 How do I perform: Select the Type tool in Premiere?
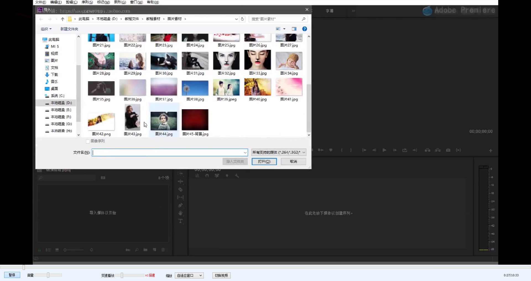click(x=180, y=221)
